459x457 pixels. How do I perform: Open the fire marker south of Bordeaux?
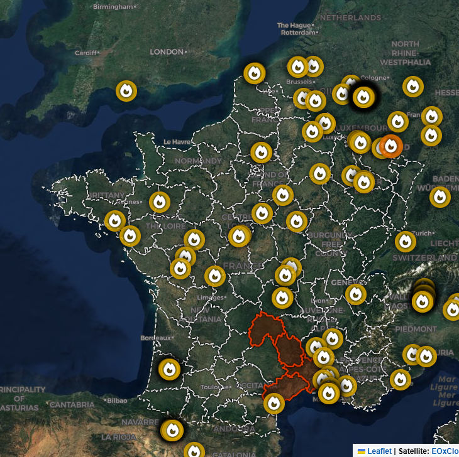coord(169,370)
